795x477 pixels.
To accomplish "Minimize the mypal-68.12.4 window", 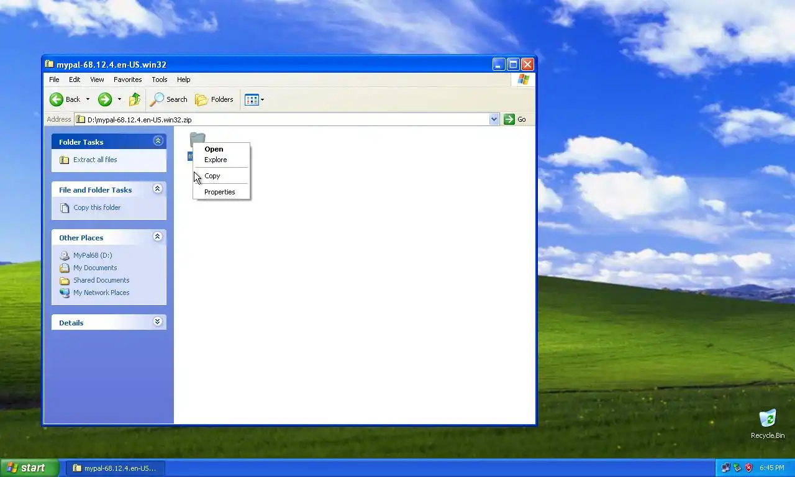I will [499, 64].
